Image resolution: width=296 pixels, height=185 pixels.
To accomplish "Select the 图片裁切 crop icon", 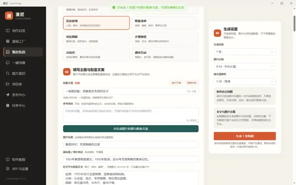I will (7, 73).
